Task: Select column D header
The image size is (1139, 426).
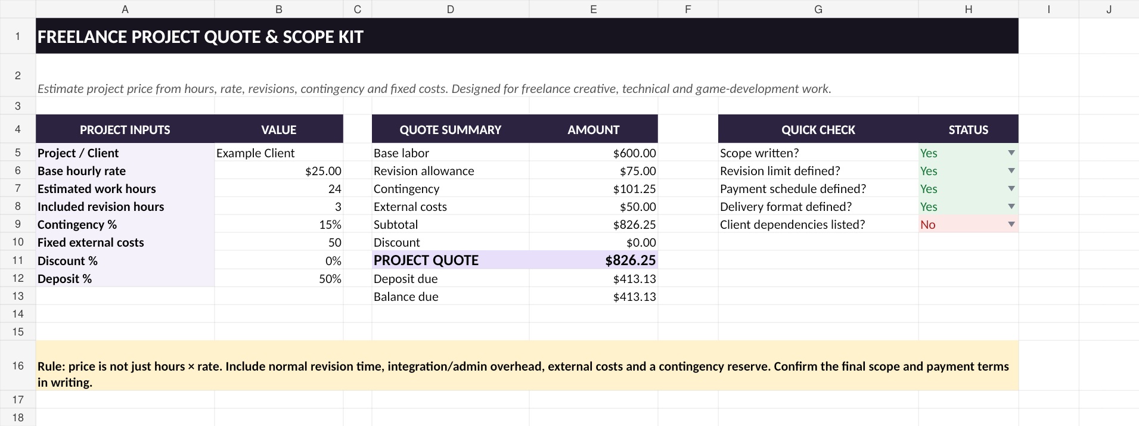Action: [451, 9]
